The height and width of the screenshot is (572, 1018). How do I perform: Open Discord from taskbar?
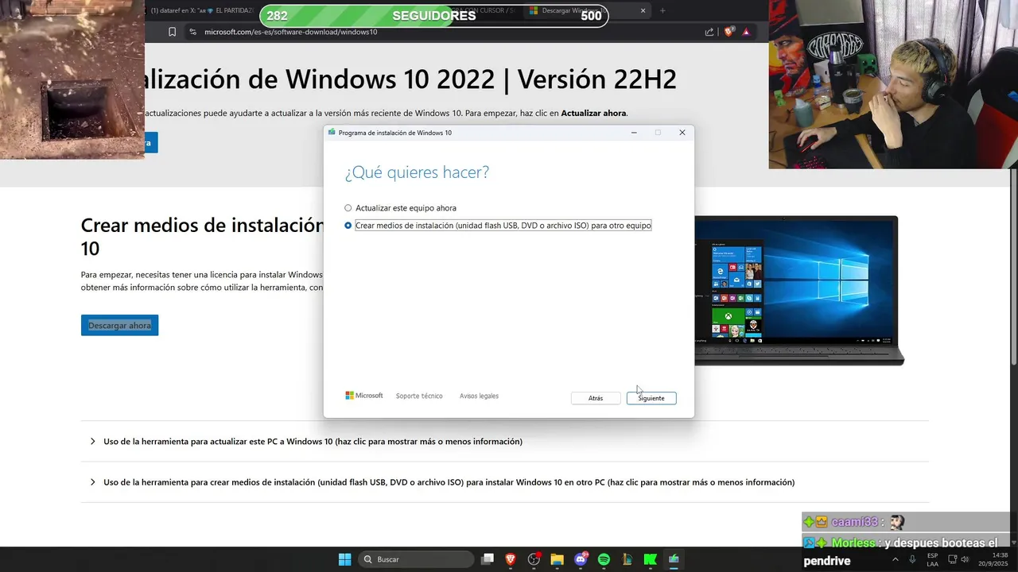pyautogui.click(x=581, y=559)
